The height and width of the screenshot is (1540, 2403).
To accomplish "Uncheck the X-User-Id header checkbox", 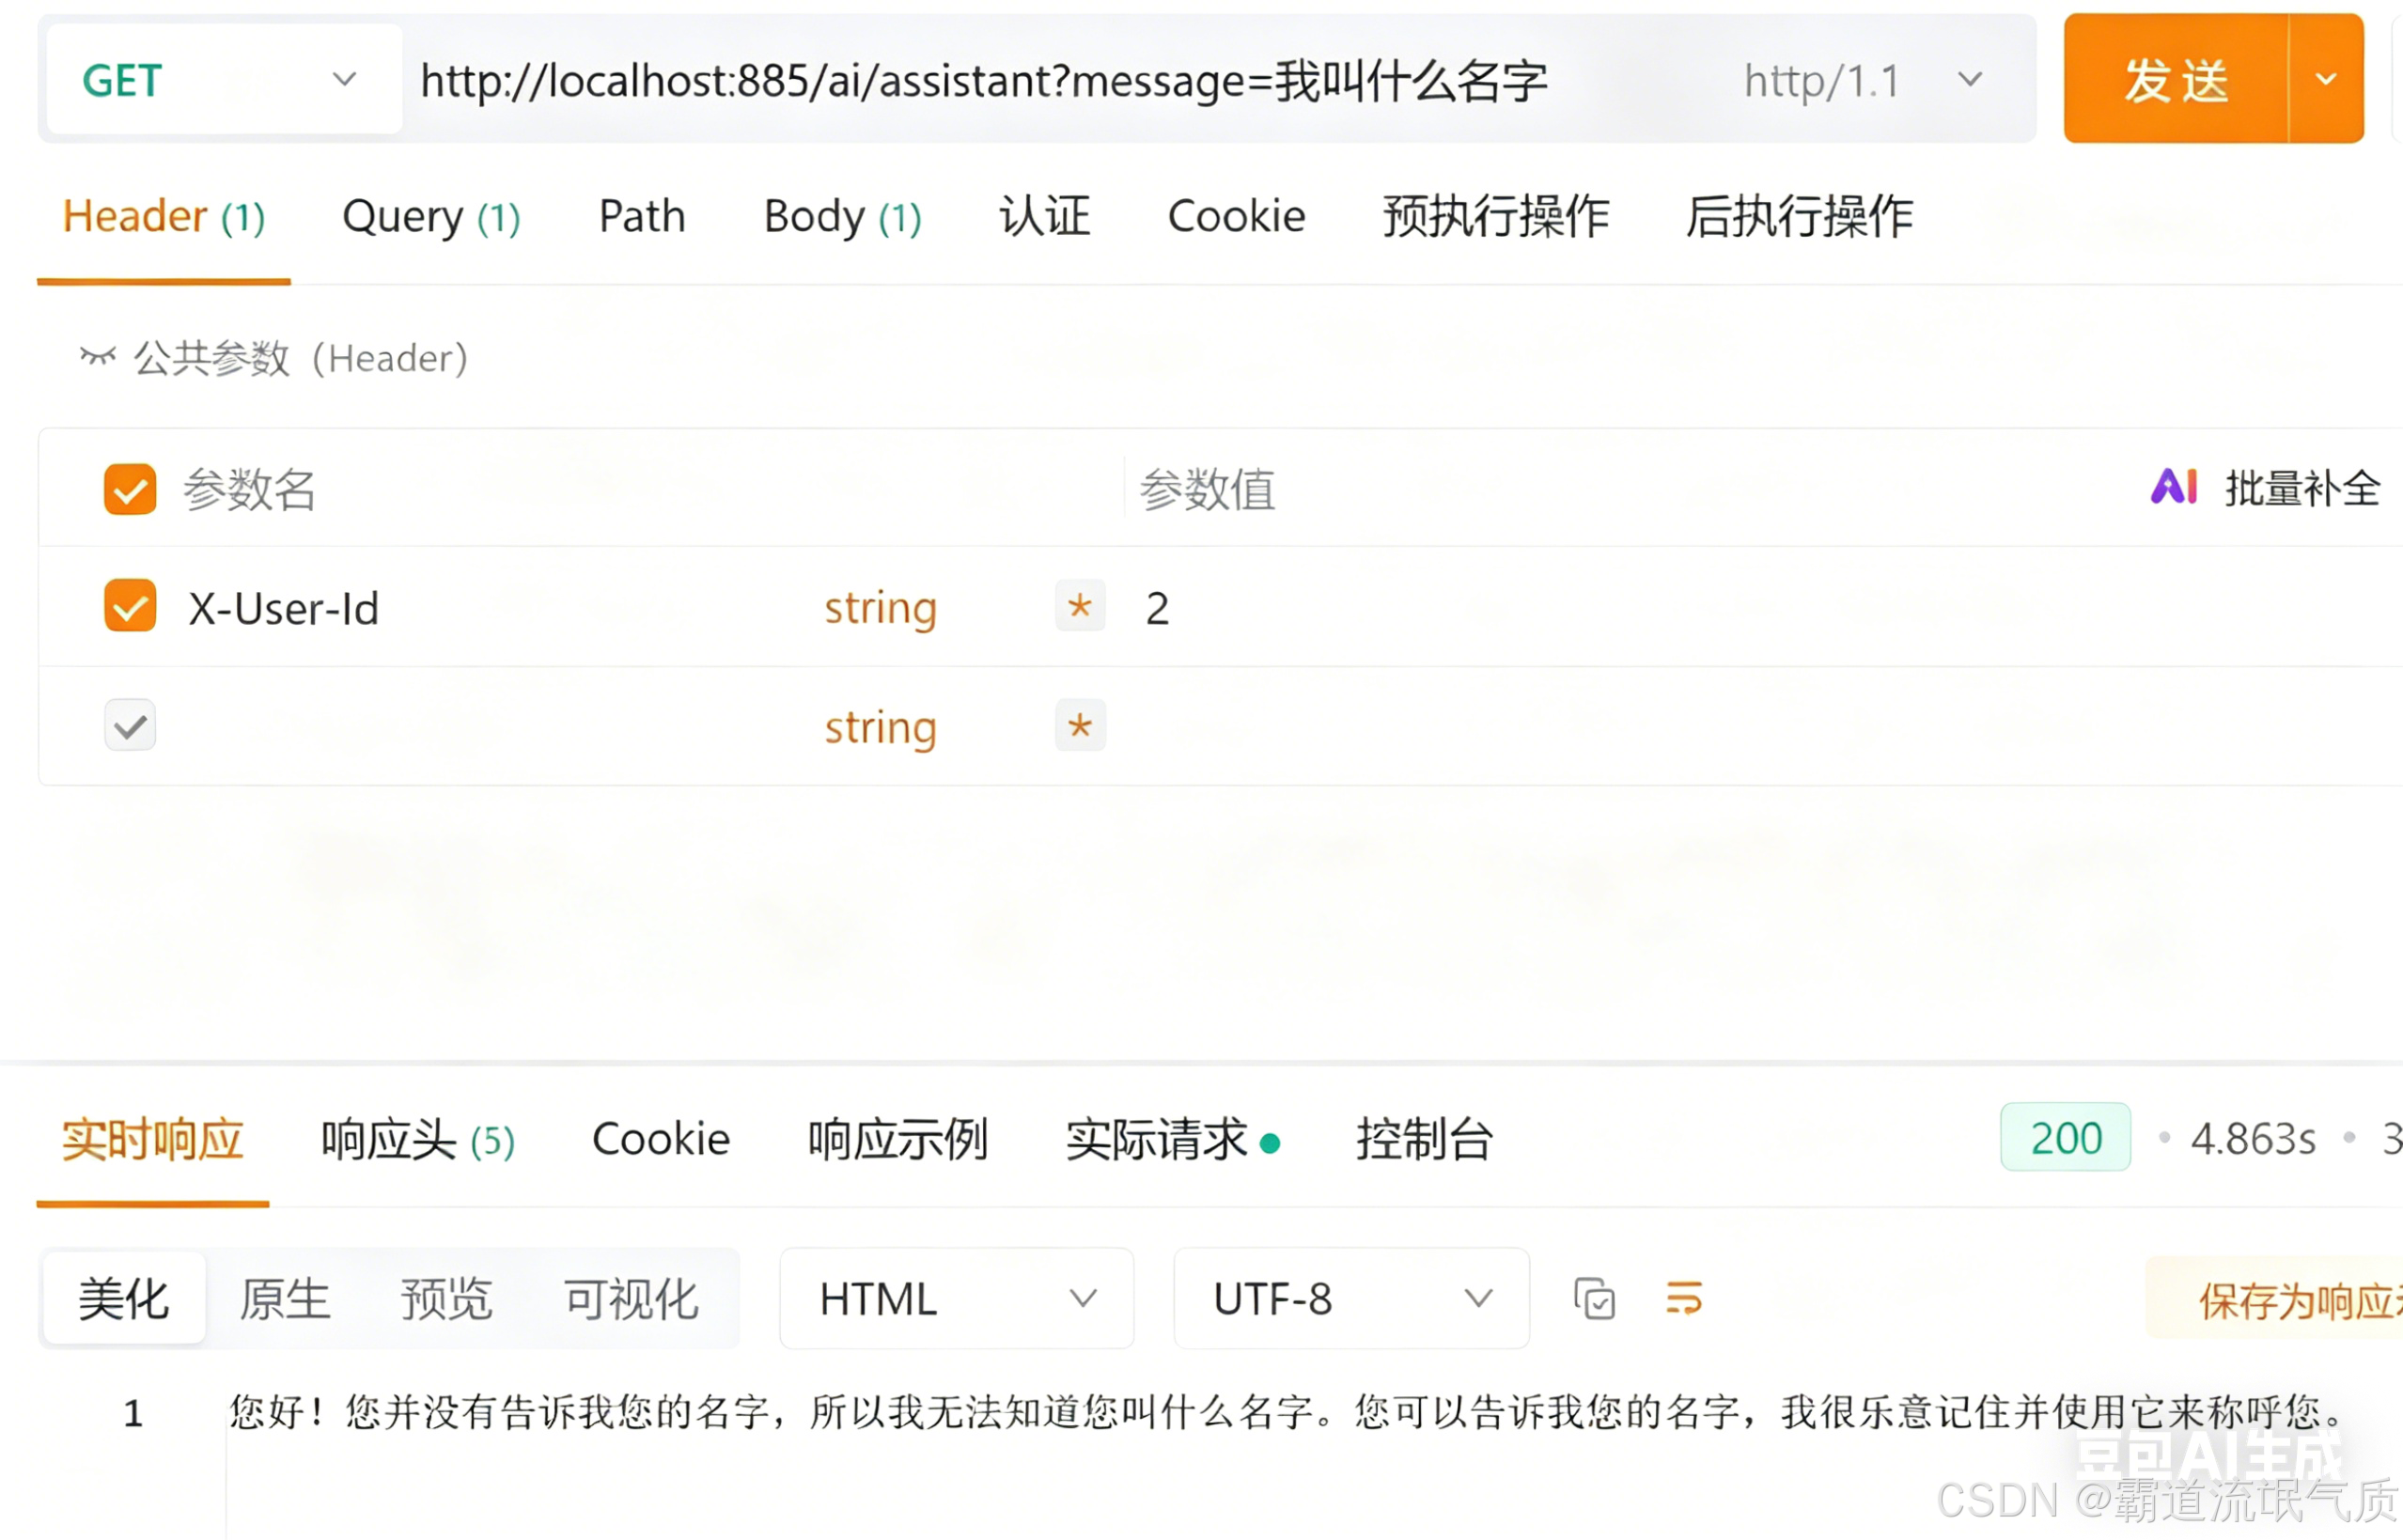I will coord(130,606).
